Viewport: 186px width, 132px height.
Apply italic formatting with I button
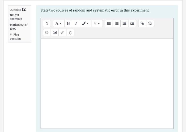[76, 24]
